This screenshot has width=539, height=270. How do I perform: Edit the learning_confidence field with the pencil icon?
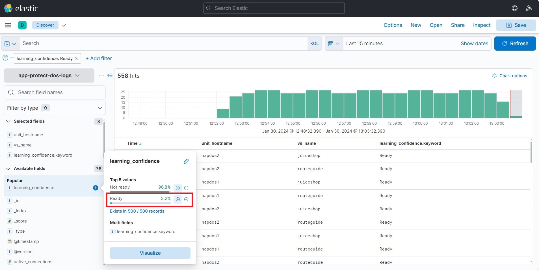pos(186,161)
